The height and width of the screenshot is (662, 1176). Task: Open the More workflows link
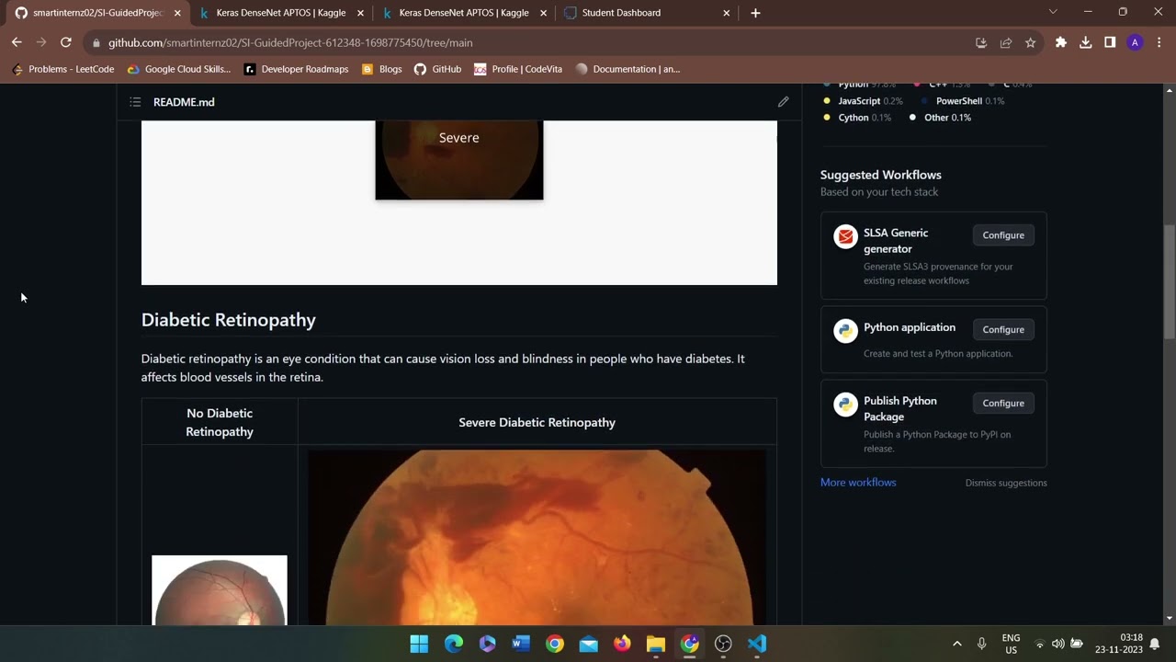coord(858,482)
